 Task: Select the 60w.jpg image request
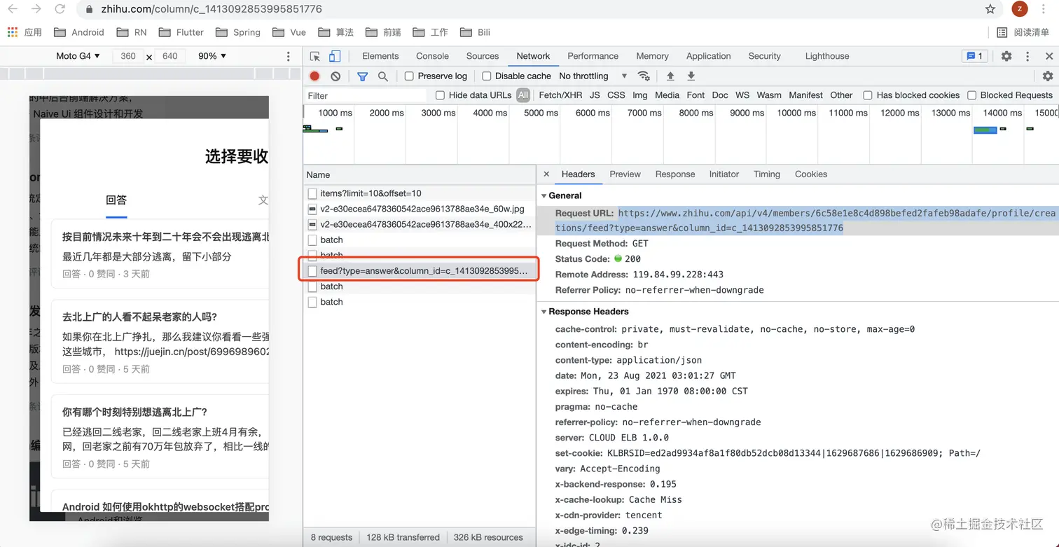point(420,209)
